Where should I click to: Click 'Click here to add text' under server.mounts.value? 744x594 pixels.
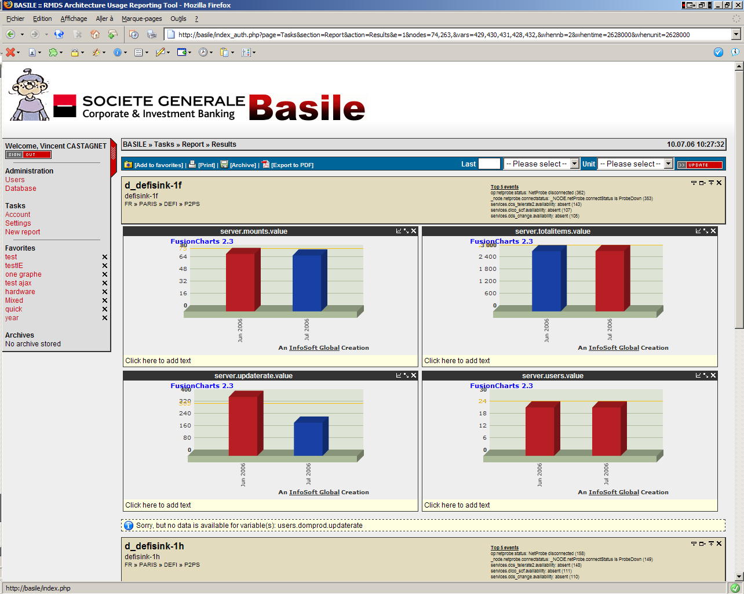pyautogui.click(x=158, y=361)
